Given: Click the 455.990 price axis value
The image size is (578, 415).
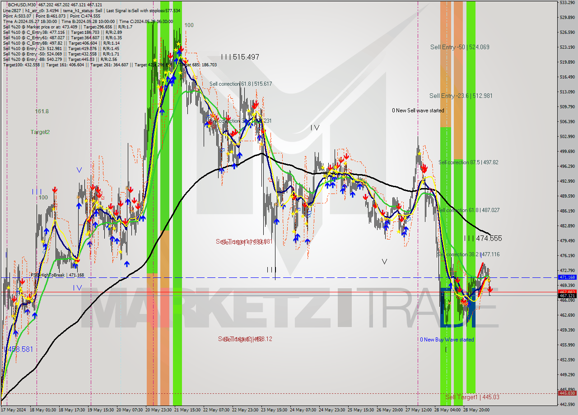Looking at the screenshot, I should (x=567, y=345).
